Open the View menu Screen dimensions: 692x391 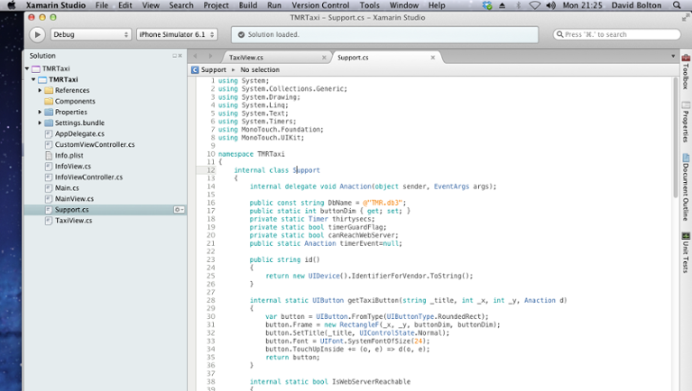click(x=151, y=5)
